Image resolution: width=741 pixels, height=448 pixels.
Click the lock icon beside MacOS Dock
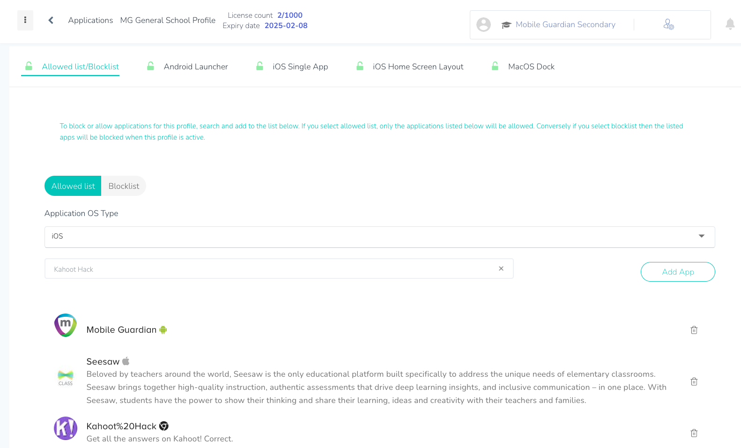point(495,66)
